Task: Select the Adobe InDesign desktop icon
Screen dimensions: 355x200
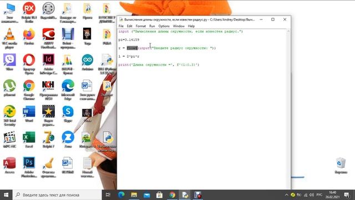Action: click(48, 64)
